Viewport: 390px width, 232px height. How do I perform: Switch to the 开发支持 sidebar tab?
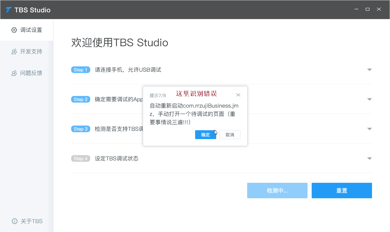[x=27, y=51]
